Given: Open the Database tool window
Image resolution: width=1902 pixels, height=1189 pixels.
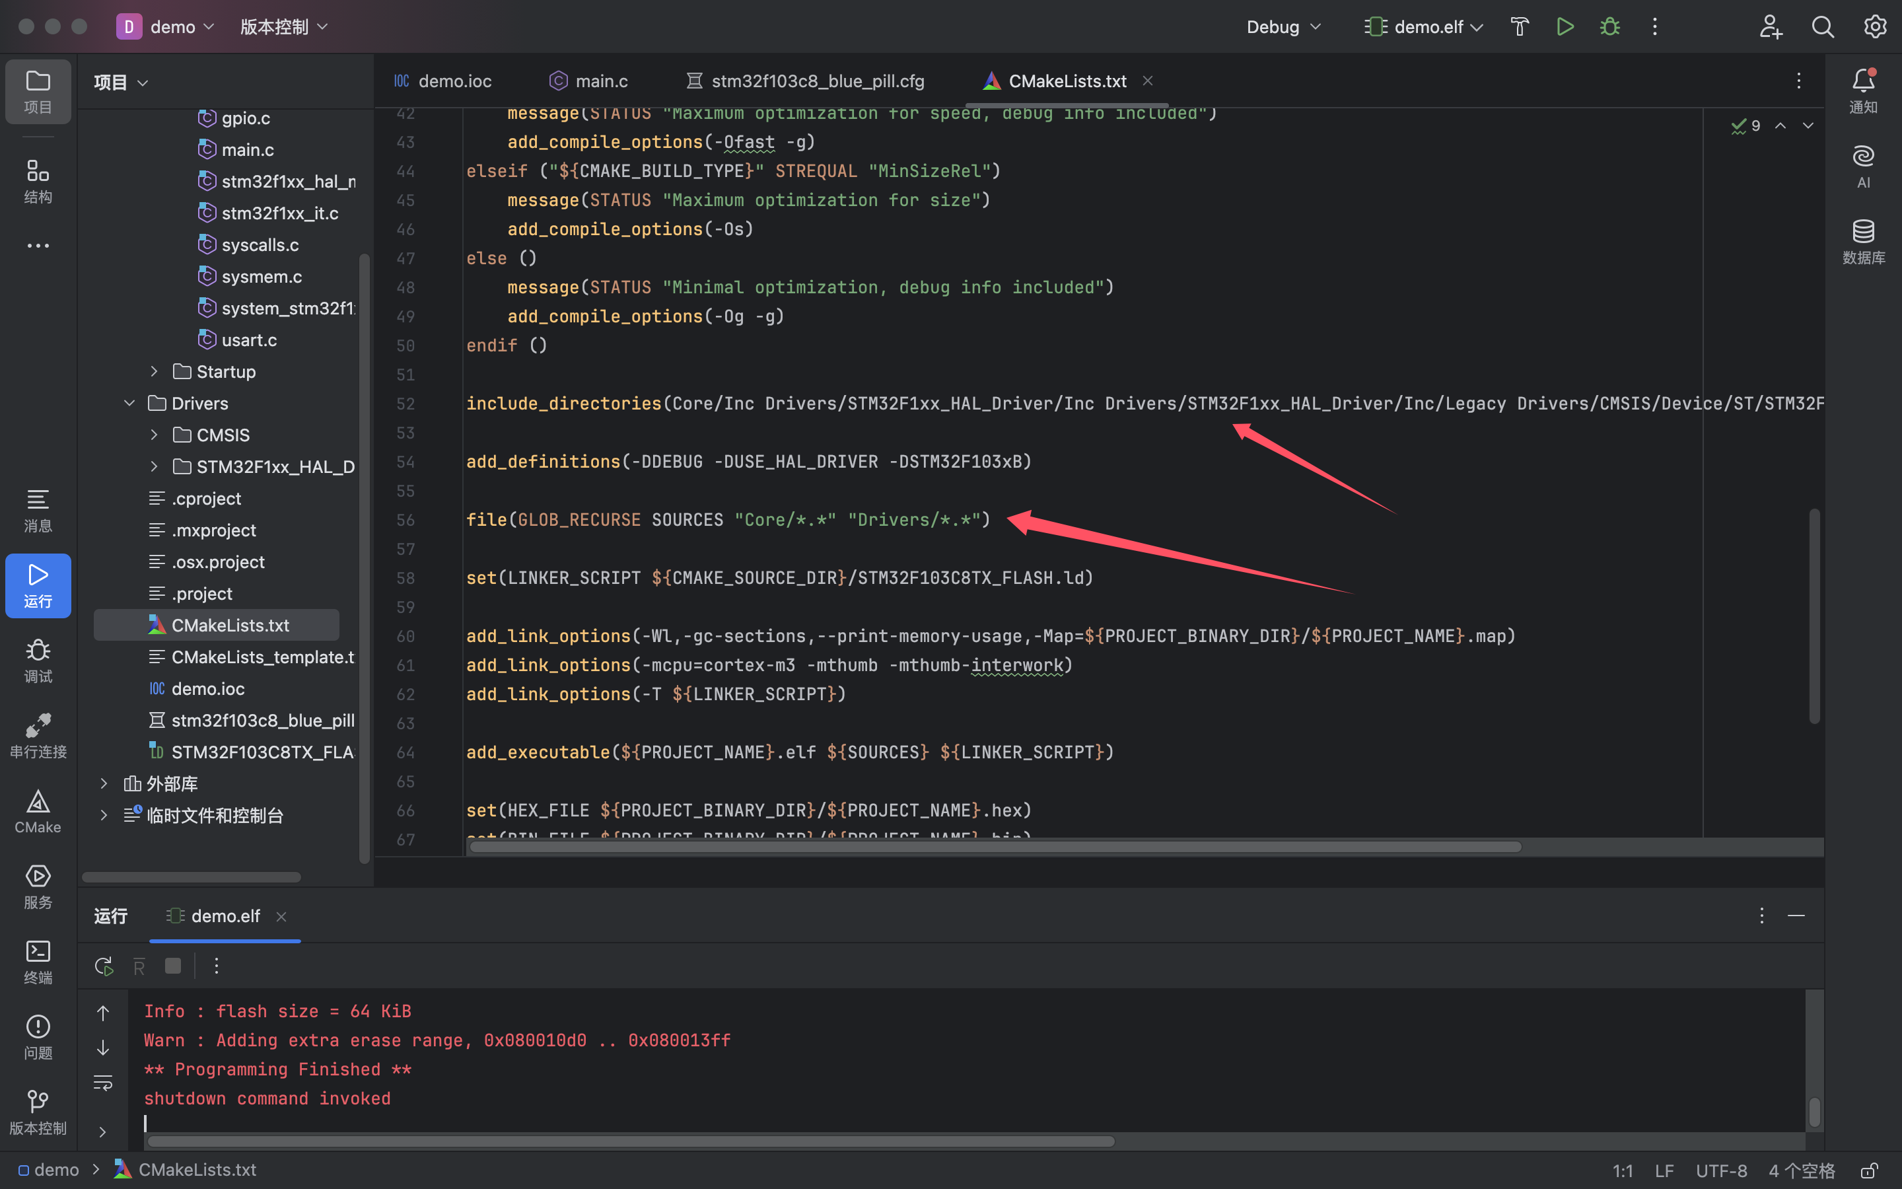Looking at the screenshot, I should (1864, 242).
